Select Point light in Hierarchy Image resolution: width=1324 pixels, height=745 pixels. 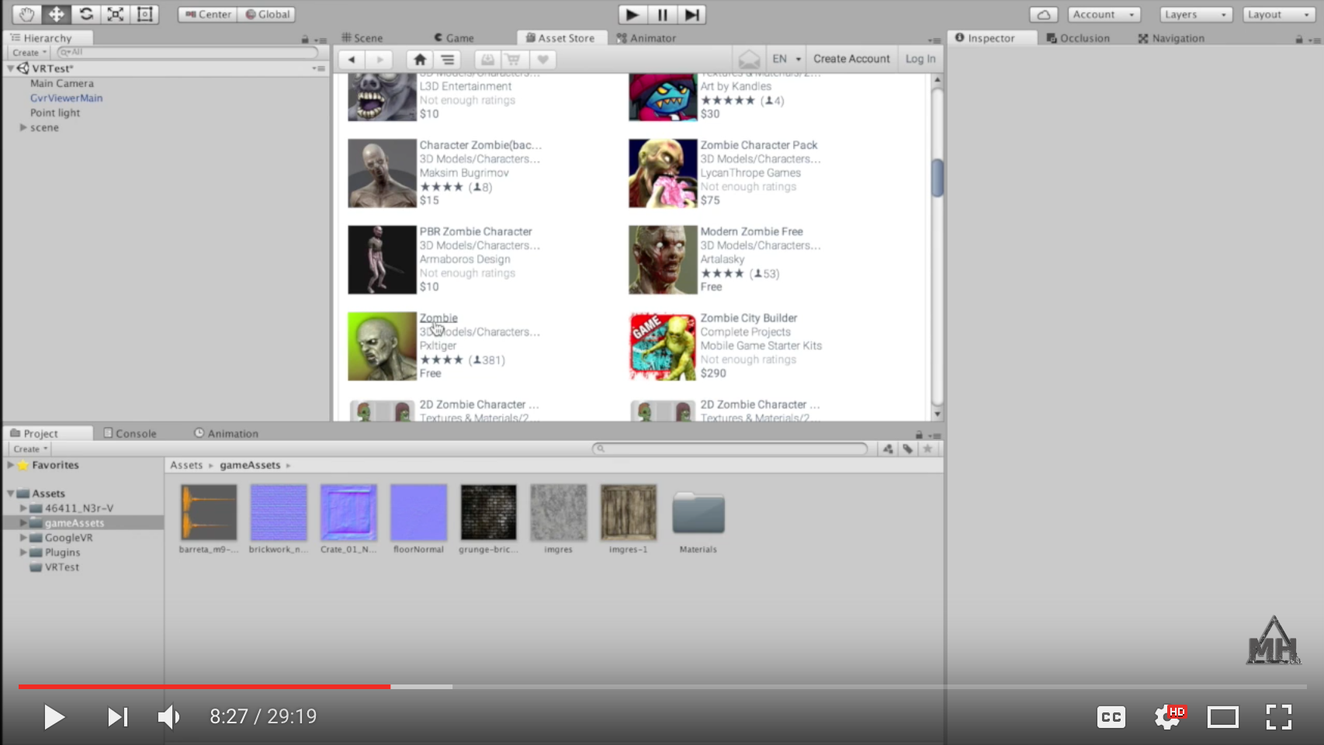point(55,113)
